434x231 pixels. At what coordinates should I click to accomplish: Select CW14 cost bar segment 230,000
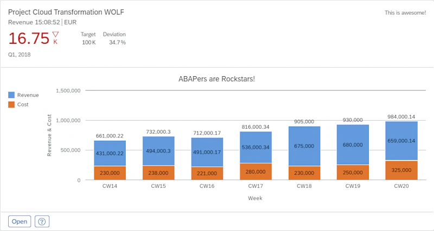click(110, 173)
